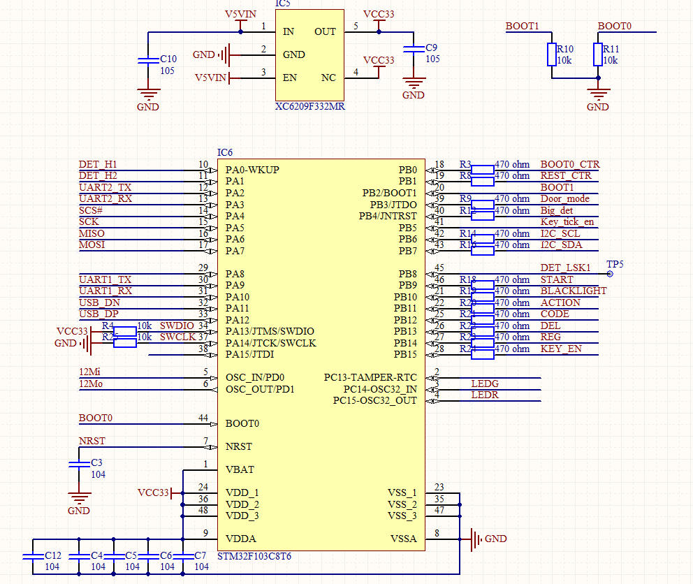Select the I2C_SCL net label
Image resolution: width=693 pixels, height=584 pixels.
click(560, 233)
